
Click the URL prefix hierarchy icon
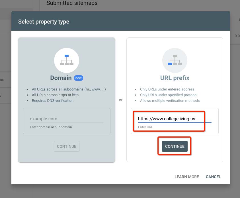175,60
